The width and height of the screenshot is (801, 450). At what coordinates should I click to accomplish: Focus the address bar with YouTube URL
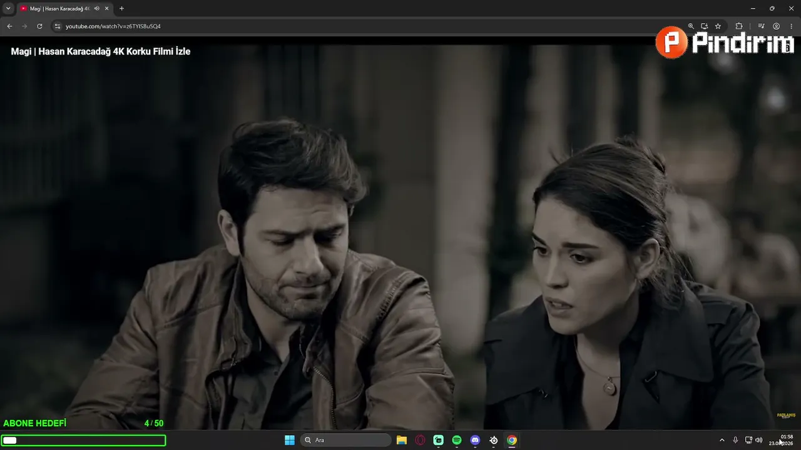coord(369,26)
